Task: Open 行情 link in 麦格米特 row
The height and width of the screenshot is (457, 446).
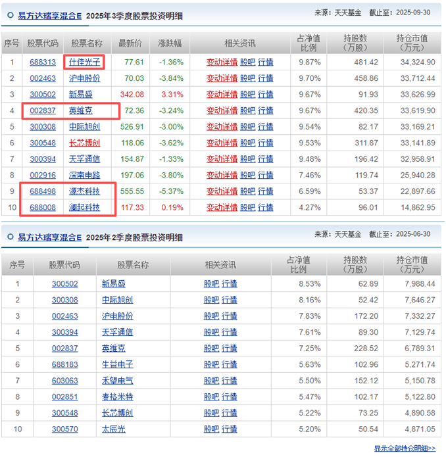Action: pyautogui.click(x=230, y=397)
